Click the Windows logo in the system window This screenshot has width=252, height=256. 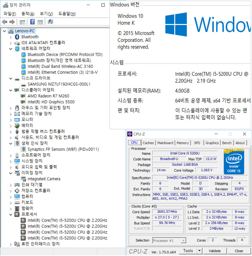pyautogui.click(x=176, y=24)
